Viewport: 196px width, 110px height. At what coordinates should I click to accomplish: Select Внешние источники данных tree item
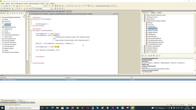(x=12, y=52)
